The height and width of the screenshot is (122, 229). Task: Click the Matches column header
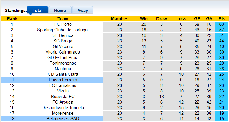(119, 19)
